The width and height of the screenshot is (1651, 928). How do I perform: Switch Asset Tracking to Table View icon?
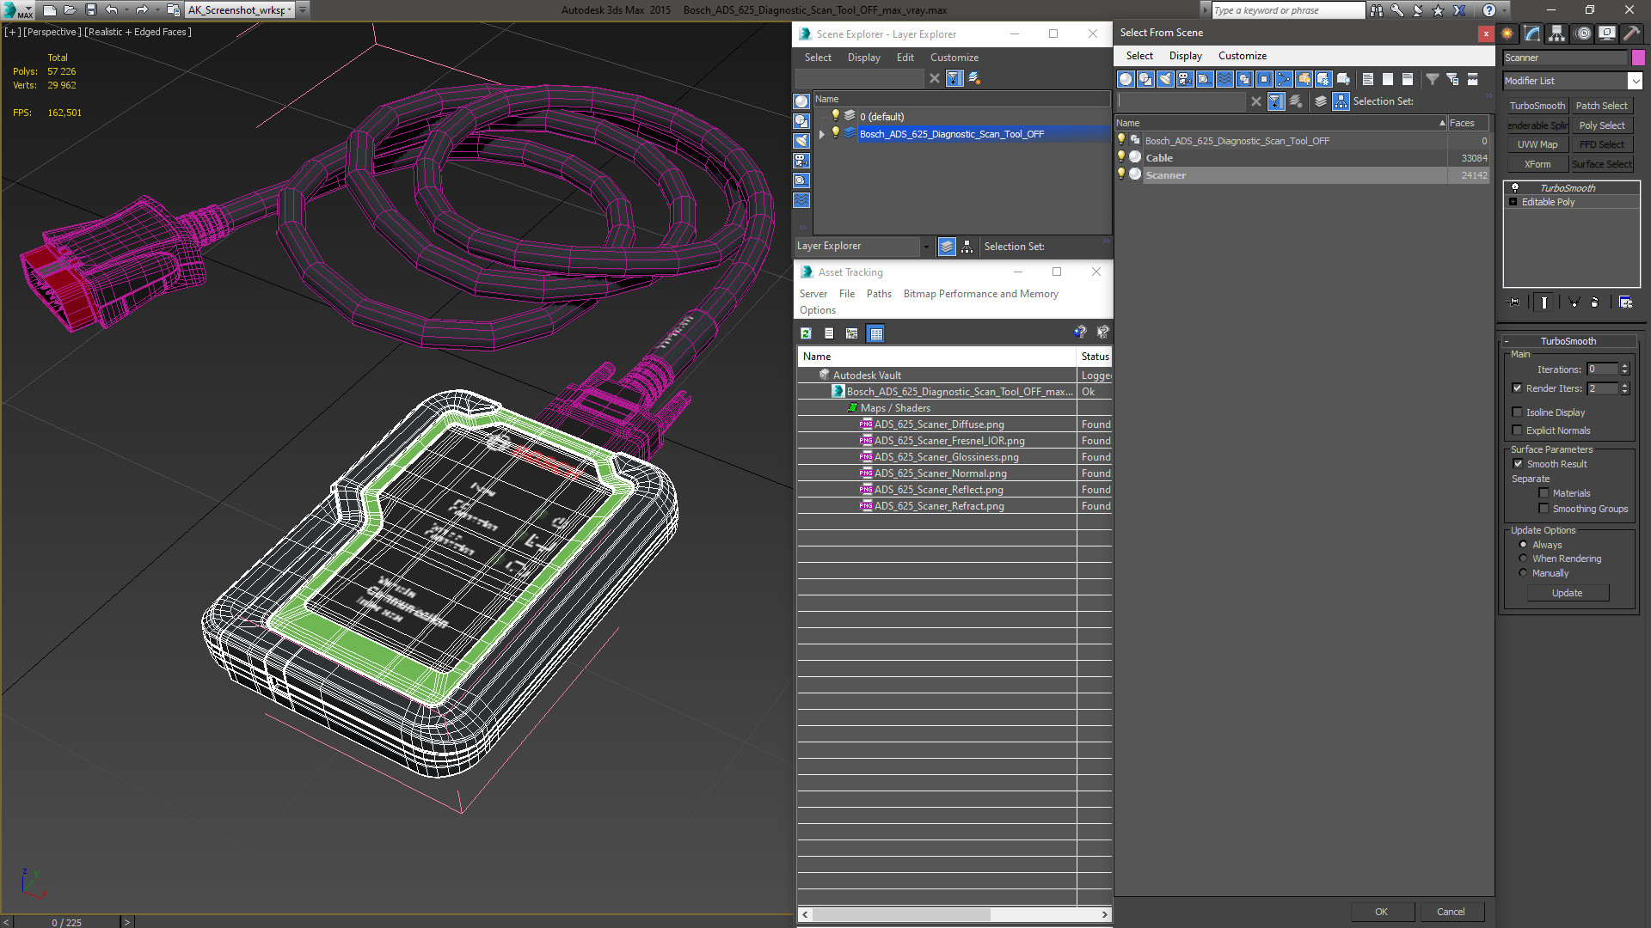pos(875,333)
